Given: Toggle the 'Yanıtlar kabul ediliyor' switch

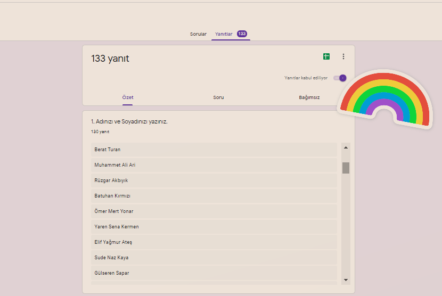Looking at the screenshot, I should [x=340, y=78].
